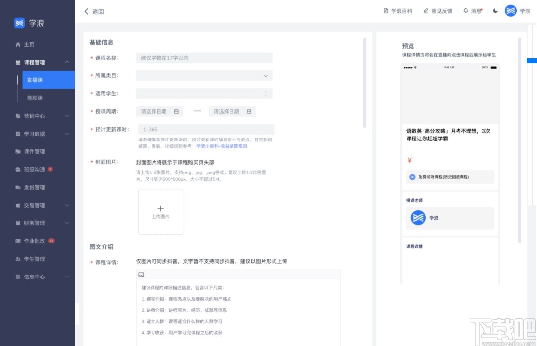Collapse the 课程管理 menu chevron
The image size is (537, 346).
coord(67,62)
